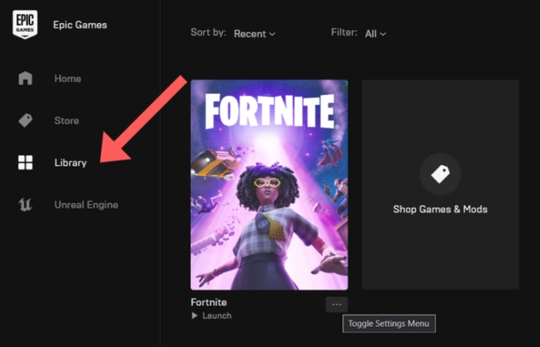Open the Fortnite three-dots settings menu

(x=337, y=305)
